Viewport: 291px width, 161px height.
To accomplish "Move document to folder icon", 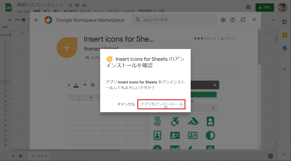I will 77,5.
